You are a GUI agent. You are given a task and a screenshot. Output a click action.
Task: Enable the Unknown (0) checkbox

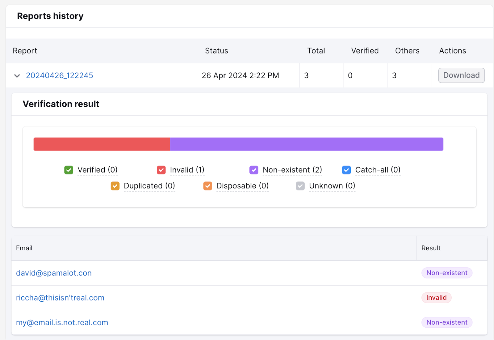tap(300, 186)
